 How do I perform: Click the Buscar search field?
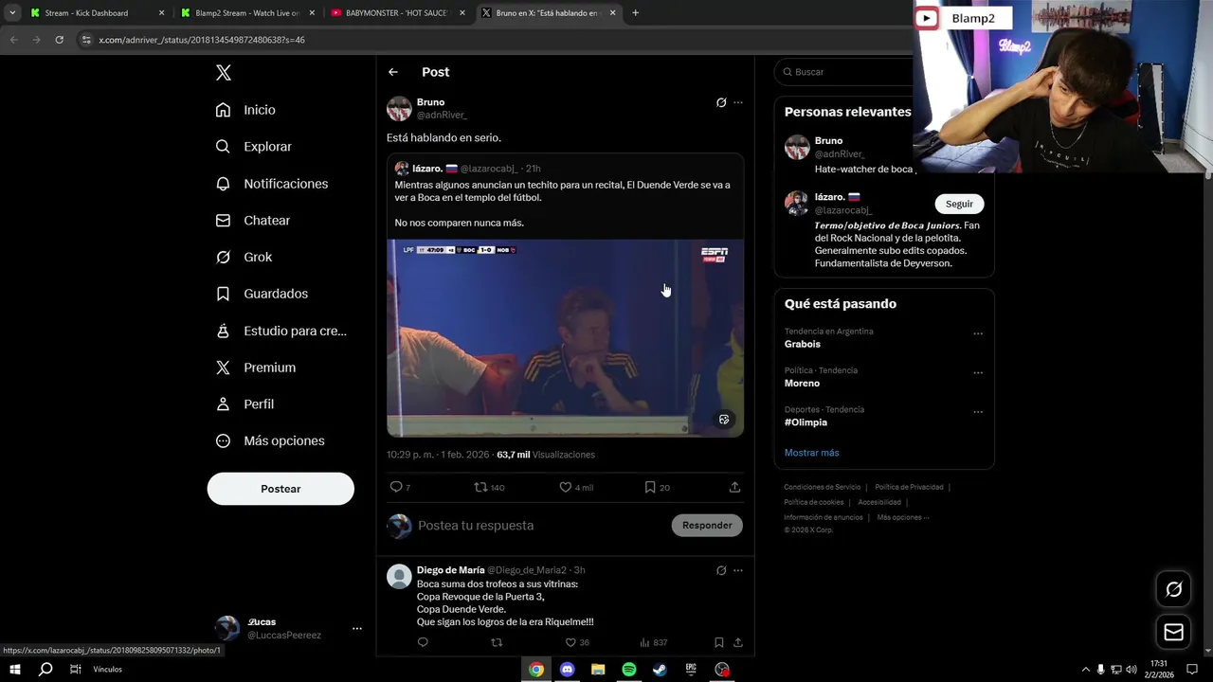843,72
